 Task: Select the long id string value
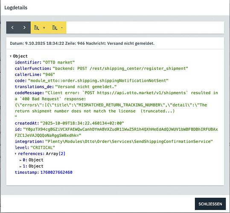pos(116,132)
